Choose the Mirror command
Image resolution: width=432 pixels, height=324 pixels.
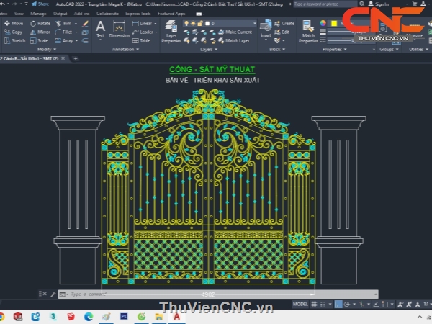pos(40,32)
